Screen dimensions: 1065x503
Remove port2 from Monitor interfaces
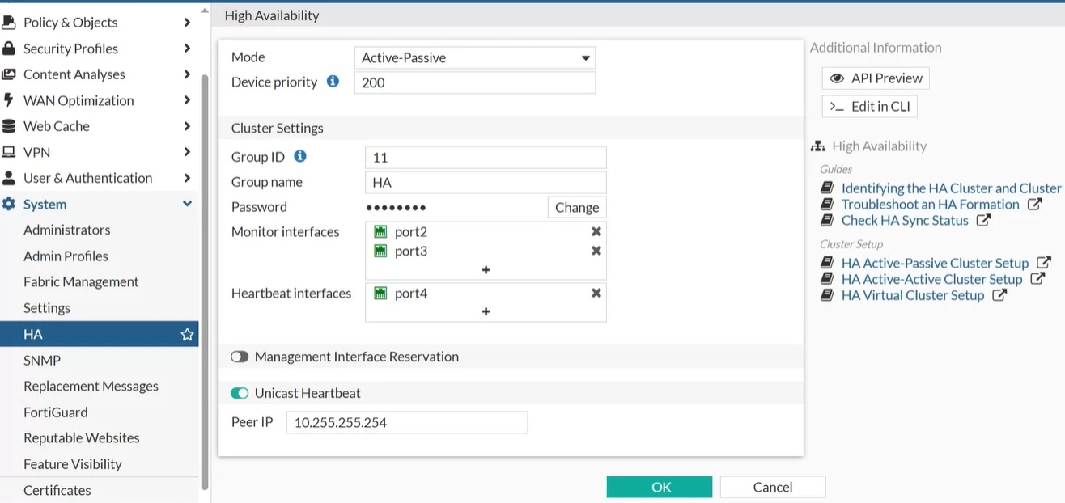(596, 232)
